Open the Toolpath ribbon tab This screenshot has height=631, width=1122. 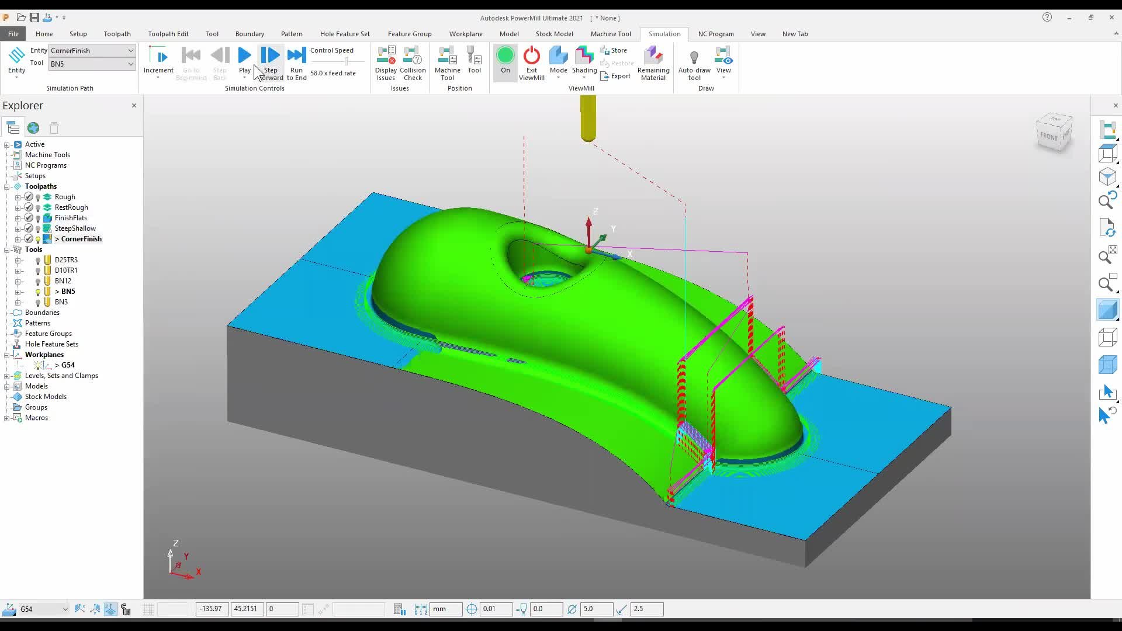click(117, 34)
